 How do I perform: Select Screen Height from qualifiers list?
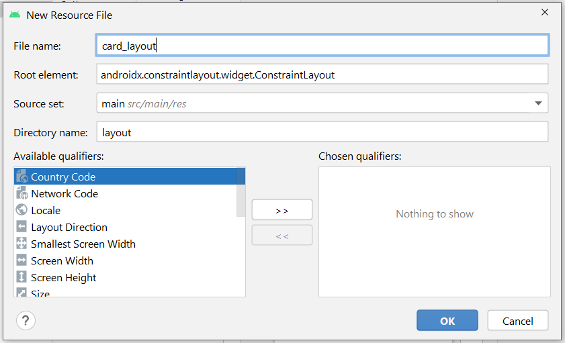click(64, 278)
